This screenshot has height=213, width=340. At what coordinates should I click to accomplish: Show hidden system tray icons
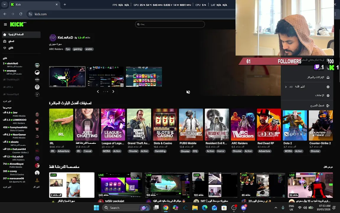click(276, 208)
